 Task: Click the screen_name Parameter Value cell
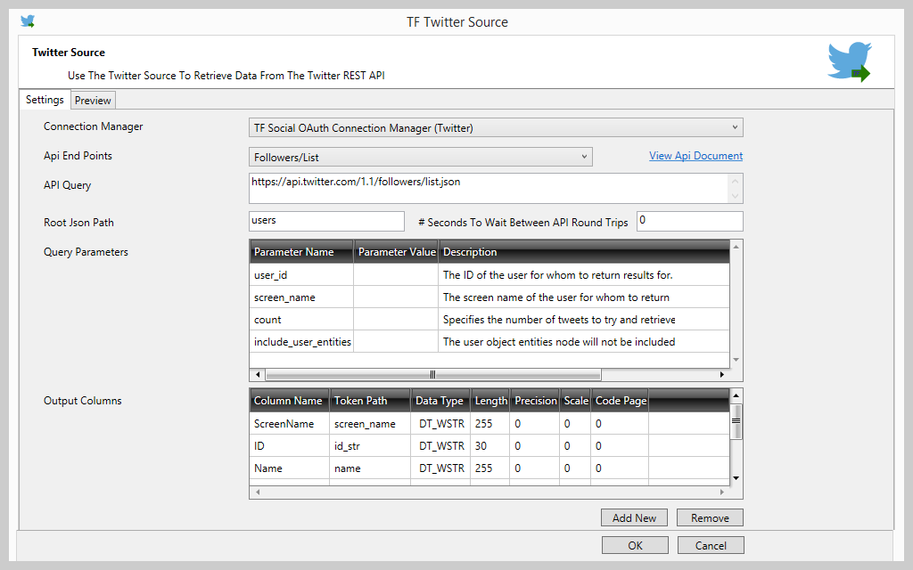pyautogui.click(x=396, y=297)
